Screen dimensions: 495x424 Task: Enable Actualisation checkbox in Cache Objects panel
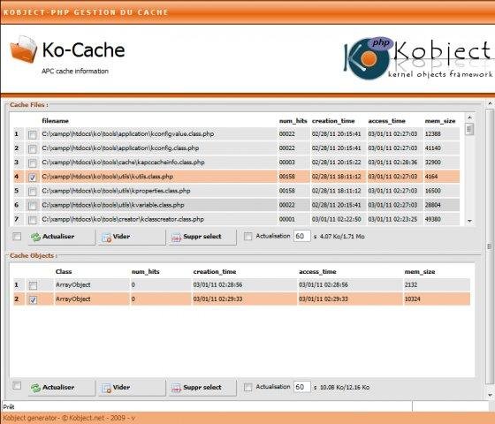[248, 387]
